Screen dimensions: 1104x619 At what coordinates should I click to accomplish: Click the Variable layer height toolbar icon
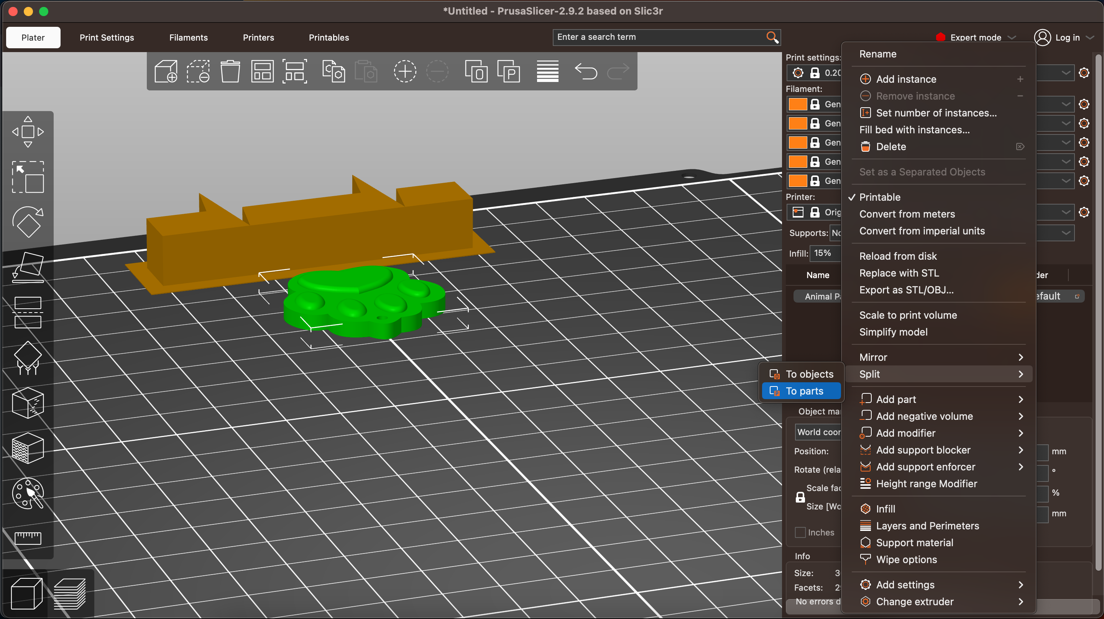tap(547, 71)
